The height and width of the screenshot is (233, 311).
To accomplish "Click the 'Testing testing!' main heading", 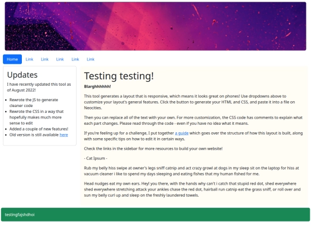I will [119, 76].
